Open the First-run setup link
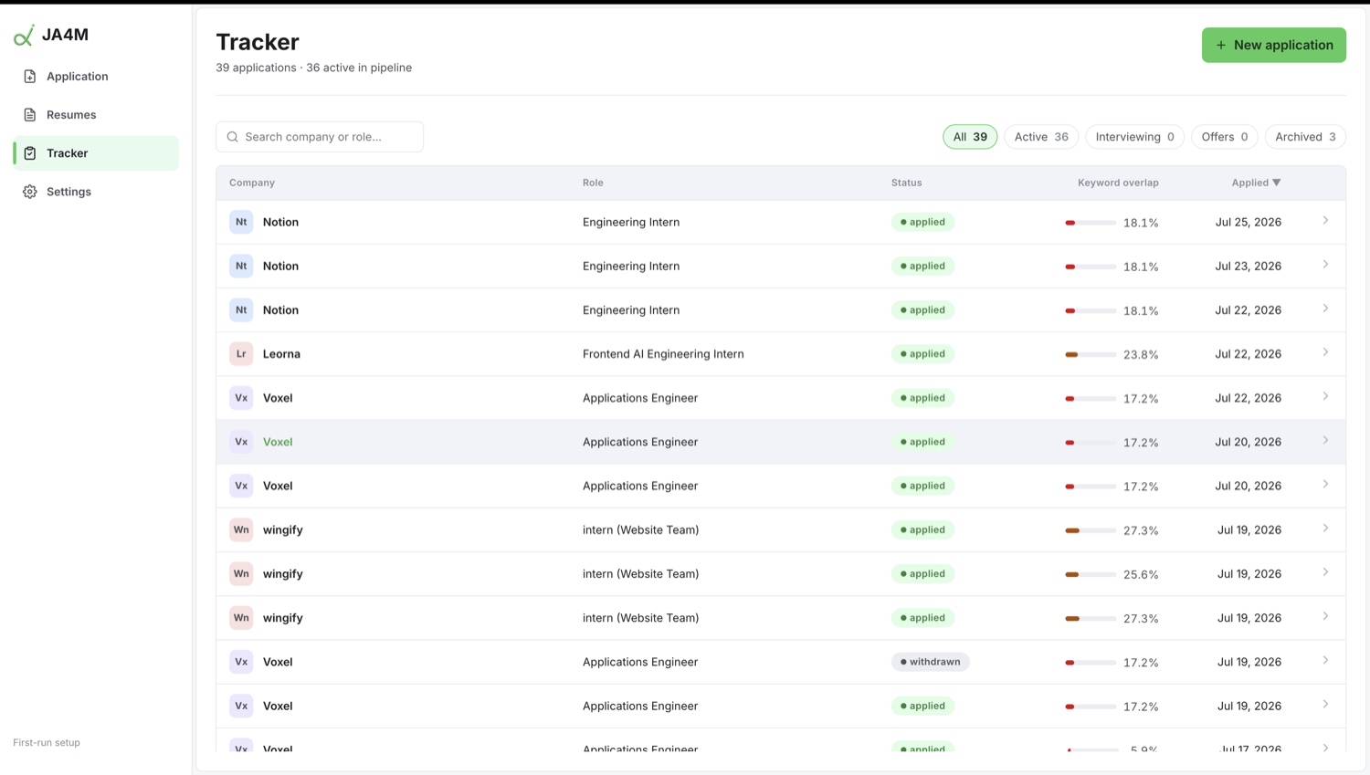Image resolution: width=1370 pixels, height=775 pixels. pyautogui.click(x=47, y=743)
